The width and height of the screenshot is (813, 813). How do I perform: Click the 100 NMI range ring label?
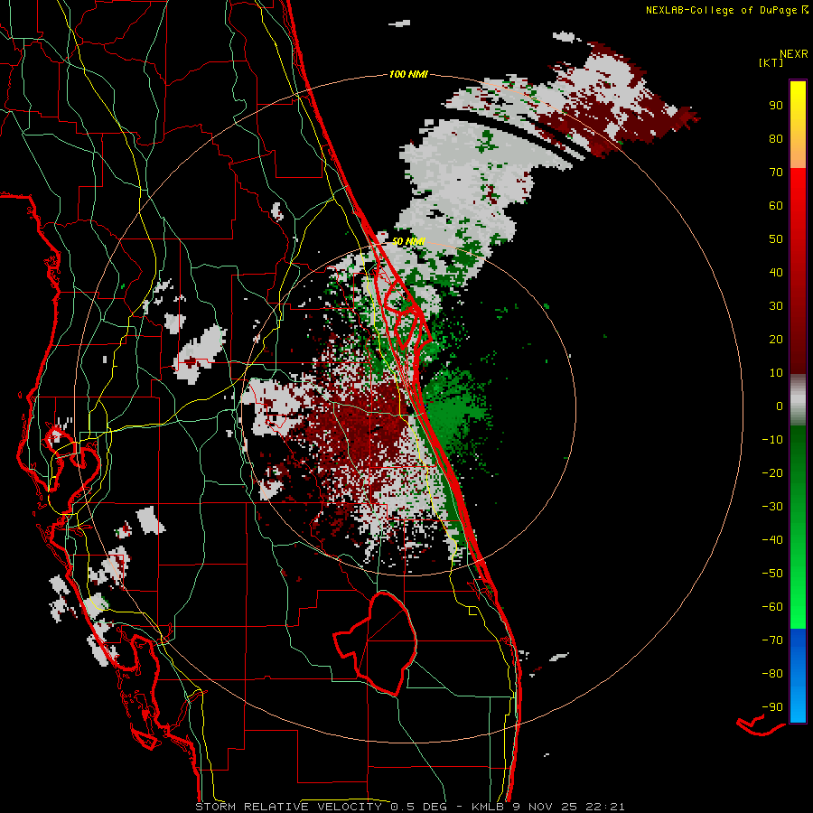coord(408,75)
